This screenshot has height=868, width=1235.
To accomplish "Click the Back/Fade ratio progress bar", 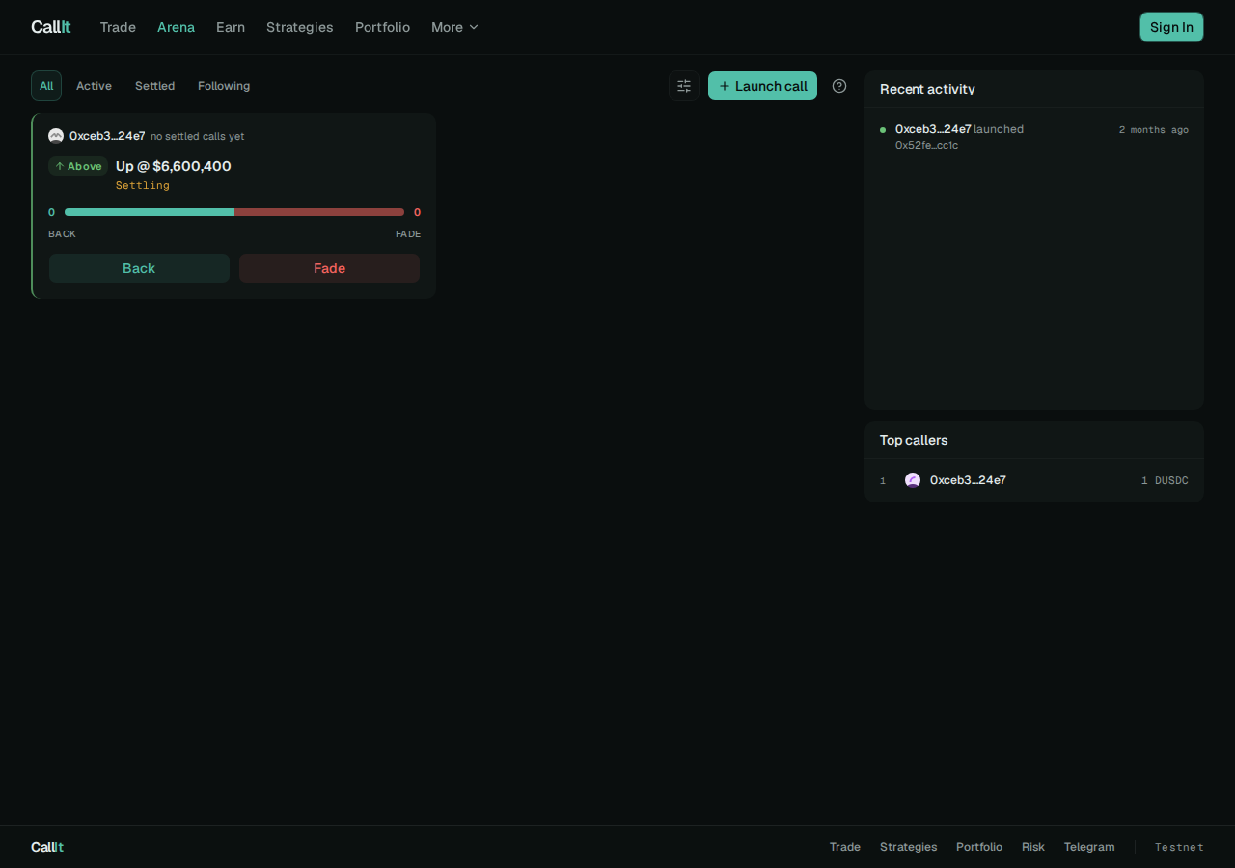I will [234, 212].
